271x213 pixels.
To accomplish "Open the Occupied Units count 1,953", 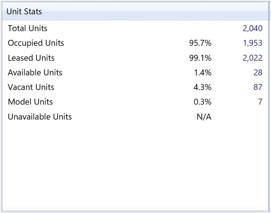I will (252, 43).
